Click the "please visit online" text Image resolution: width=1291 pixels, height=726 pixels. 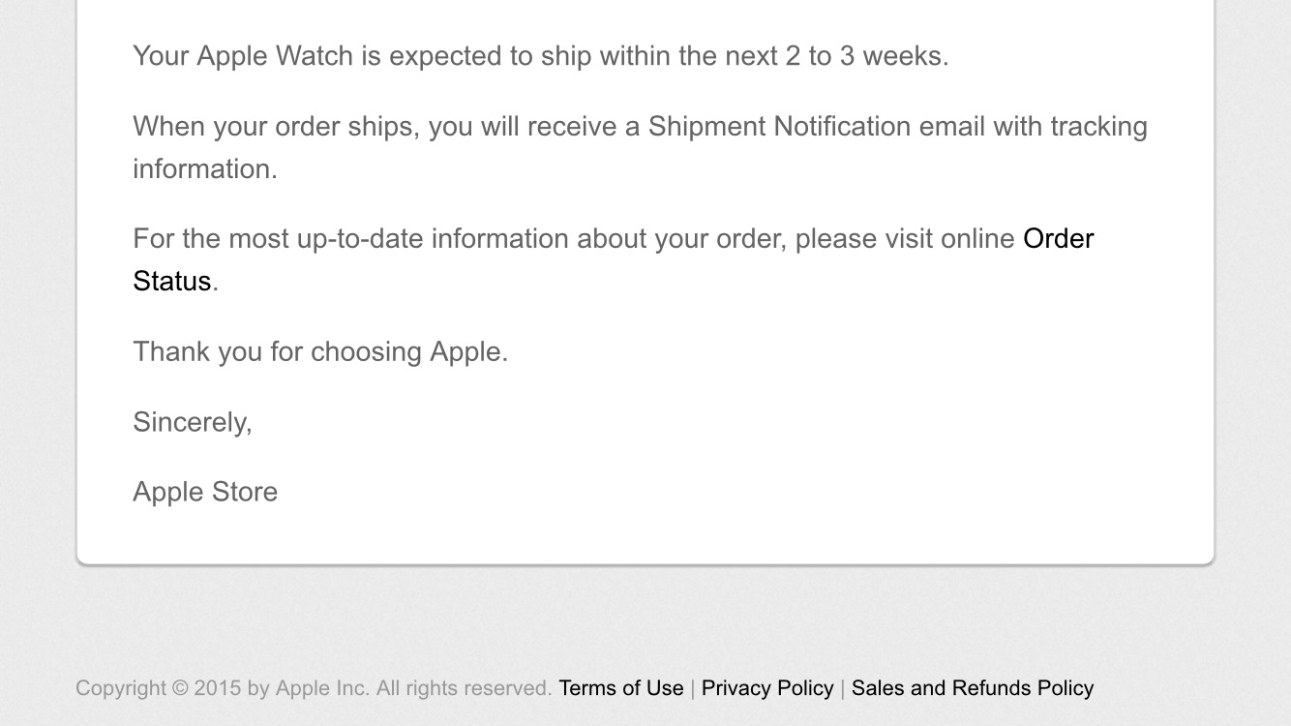point(904,238)
